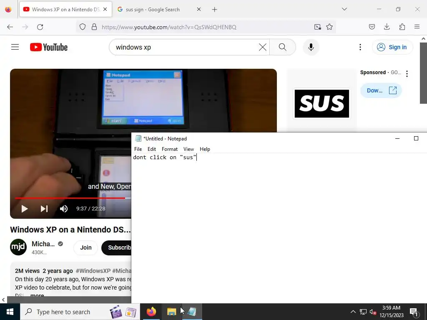Open the muted speaker volume tray icon
The height and width of the screenshot is (320, 427).
373,312
